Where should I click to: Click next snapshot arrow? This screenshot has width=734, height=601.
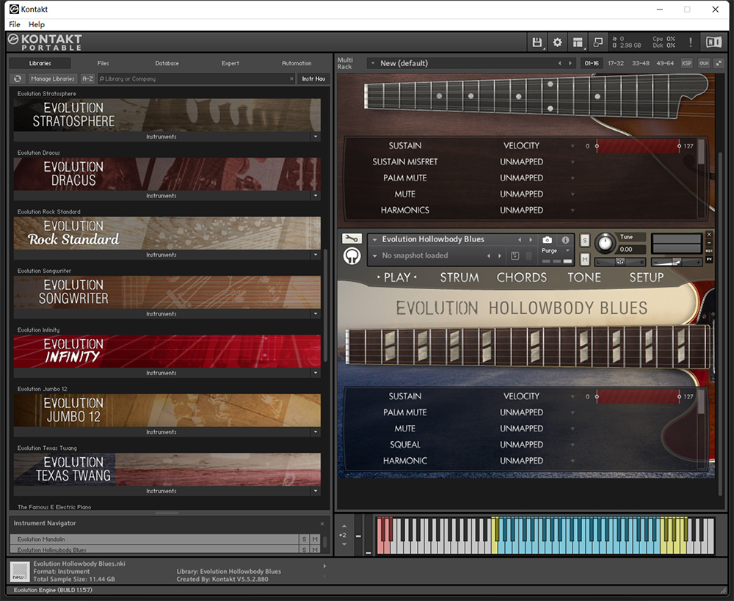click(499, 255)
